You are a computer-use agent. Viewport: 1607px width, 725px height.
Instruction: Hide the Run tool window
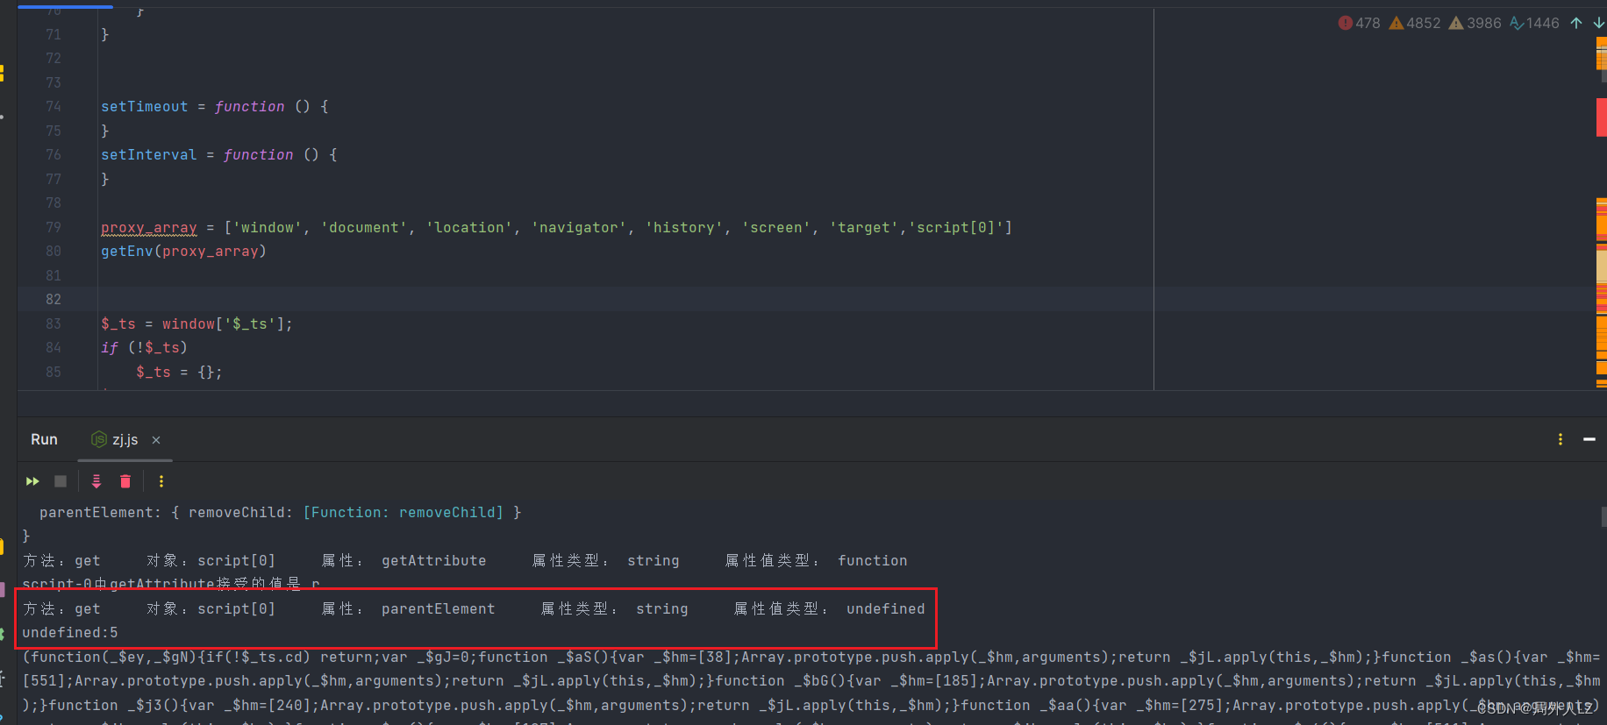1589,439
